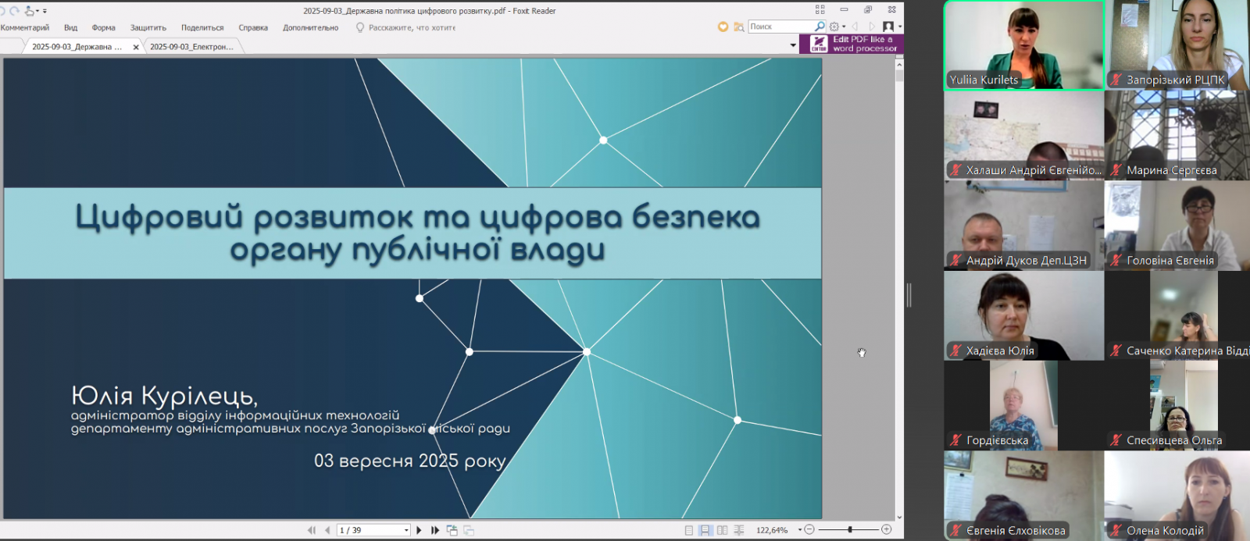The width and height of the screenshot is (1250, 541).
Task: Click the zoom in plus icon
Action: [x=886, y=530]
